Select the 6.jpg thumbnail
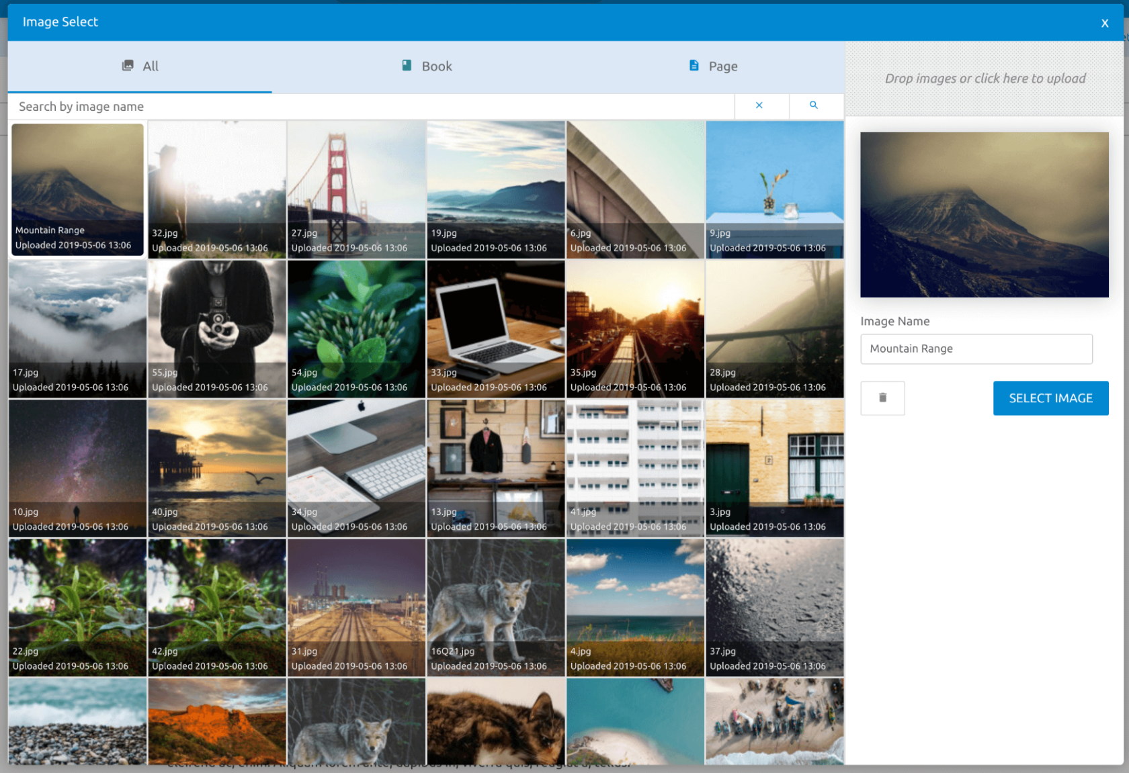Image resolution: width=1129 pixels, height=773 pixels. [635, 189]
